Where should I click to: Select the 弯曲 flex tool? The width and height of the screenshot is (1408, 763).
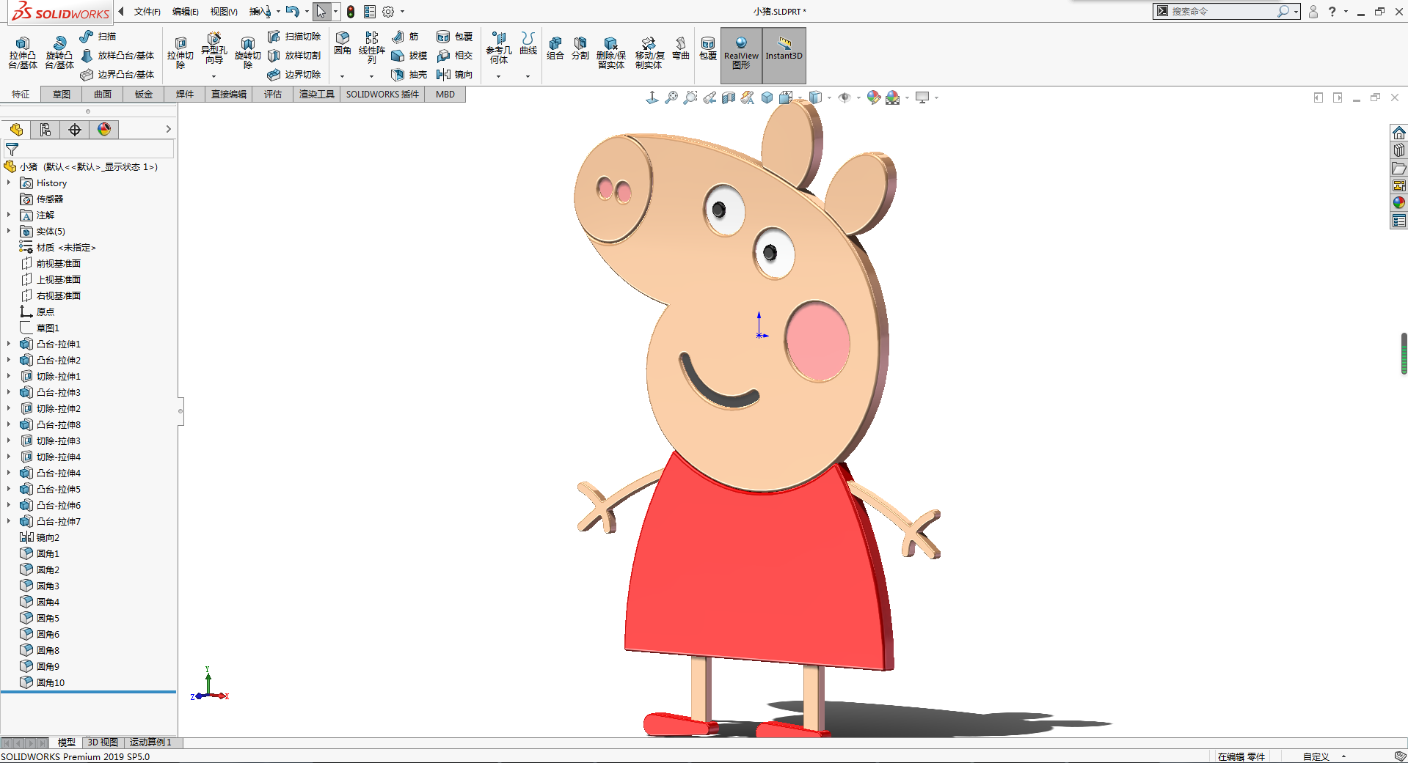[x=681, y=48]
